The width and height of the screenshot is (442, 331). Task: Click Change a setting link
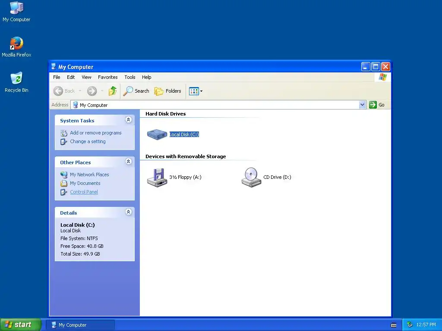88,141
